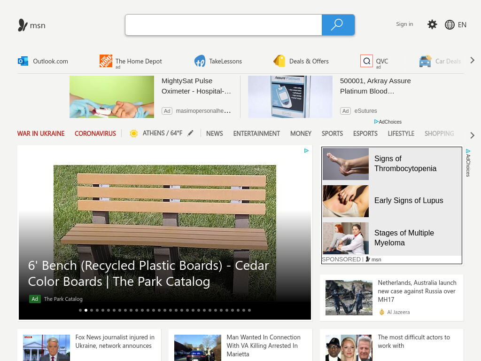Click the Deals & Offers tag icon

click(279, 61)
